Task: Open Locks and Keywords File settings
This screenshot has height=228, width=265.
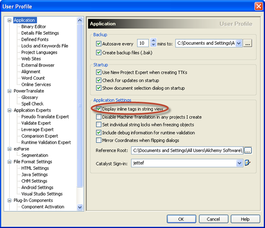Action: point(44,46)
